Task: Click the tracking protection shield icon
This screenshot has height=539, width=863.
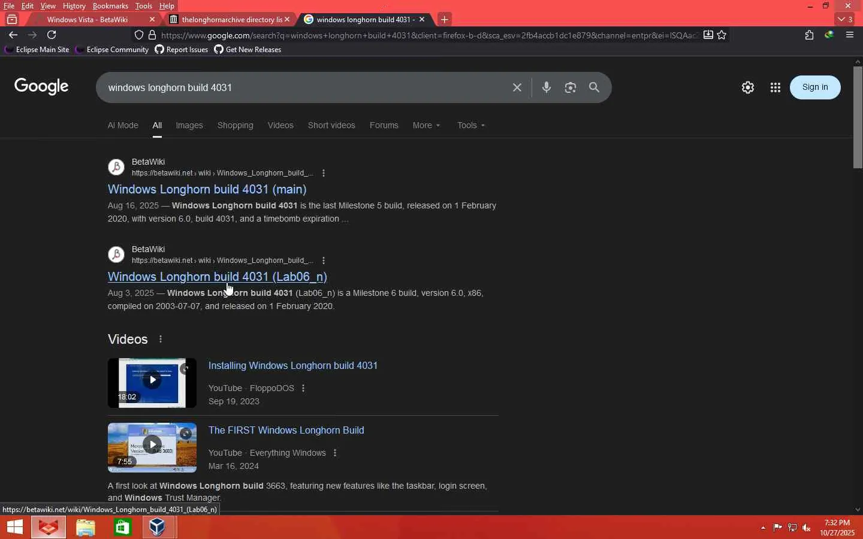Action: click(x=139, y=35)
